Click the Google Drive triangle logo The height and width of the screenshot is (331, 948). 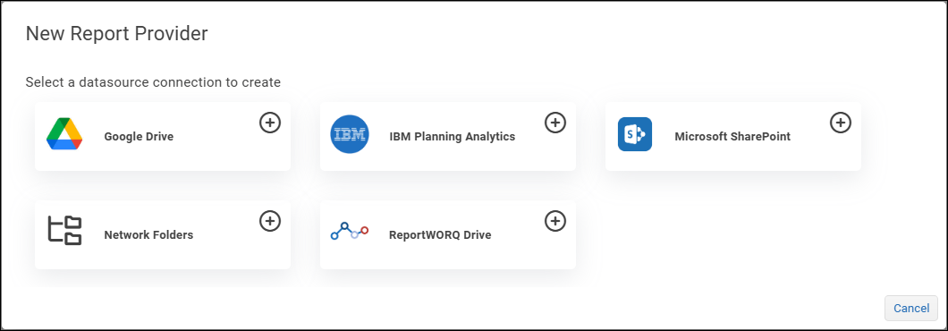(x=64, y=134)
